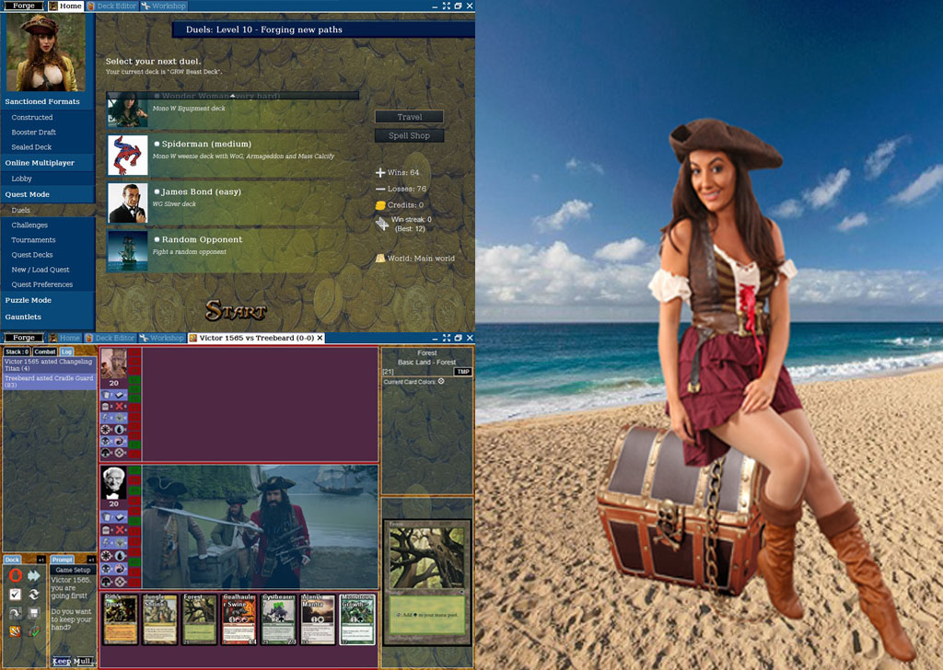This screenshot has height=670, width=943.
Task: Collapse the Quest Mode sidebar group
Action: pos(48,195)
